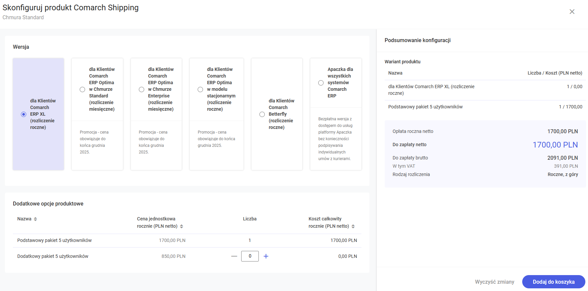Image resolution: width=588 pixels, height=291 pixels.
Task: Click the Nazwa column header
Action: tap(24, 219)
